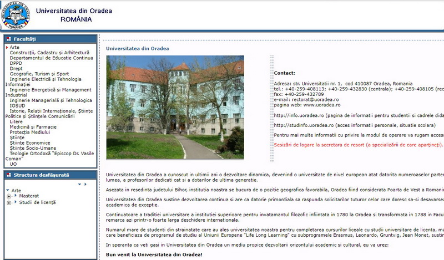The height and width of the screenshot is (260, 444).
Task: Click the http://info.uoradea.ro address text
Action: pyautogui.click(x=299, y=115)
